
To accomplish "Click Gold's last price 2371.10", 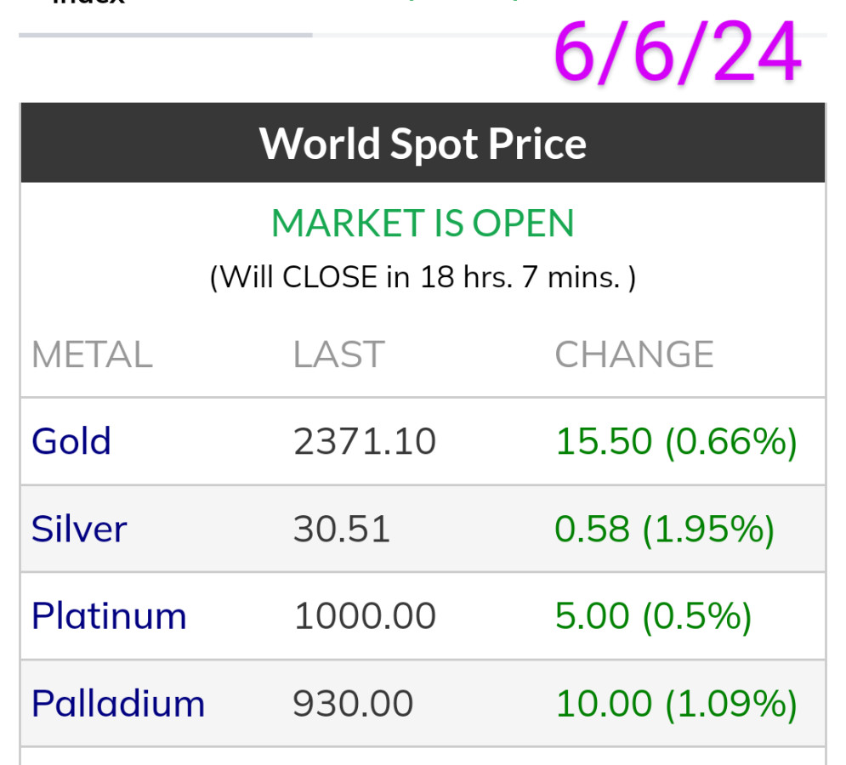I will click(x=365, y=441).
